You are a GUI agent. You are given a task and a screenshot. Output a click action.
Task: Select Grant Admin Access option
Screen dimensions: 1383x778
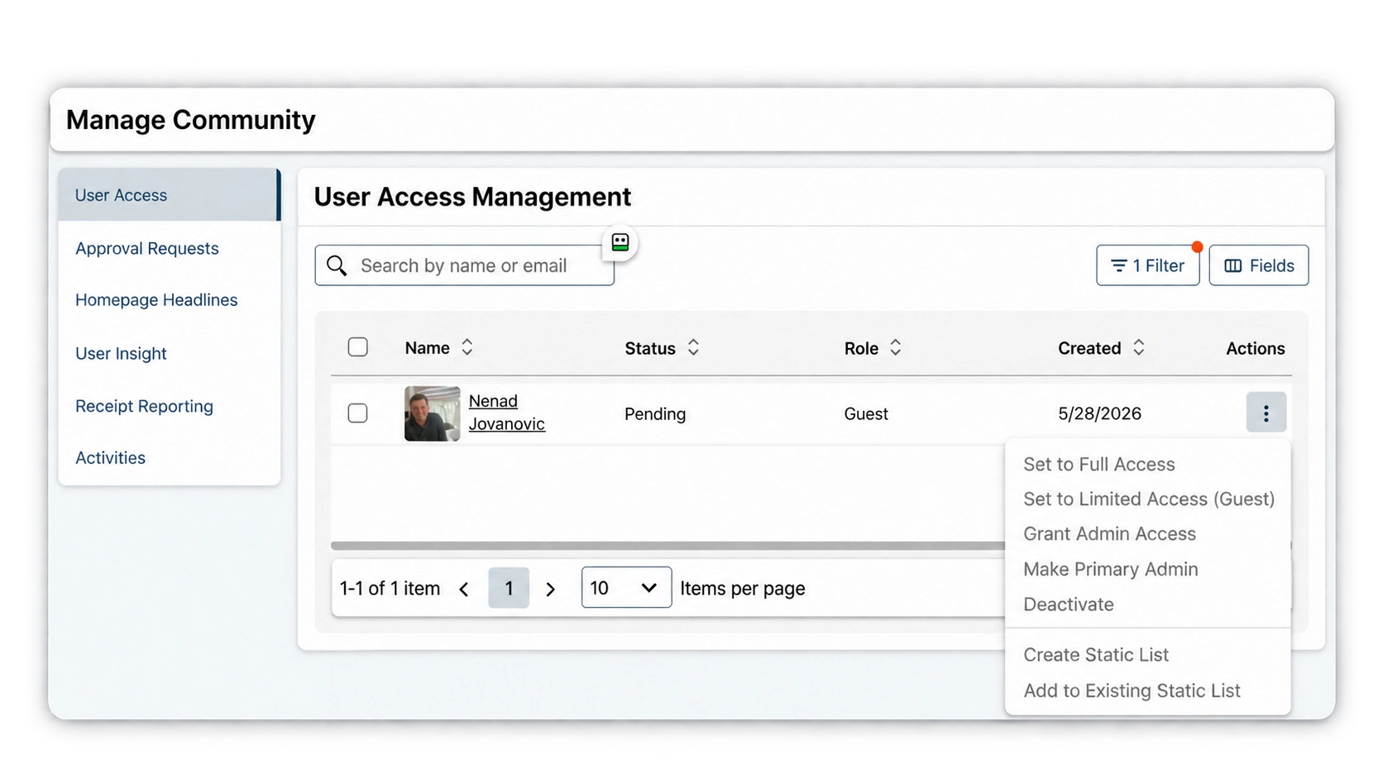1109,533
